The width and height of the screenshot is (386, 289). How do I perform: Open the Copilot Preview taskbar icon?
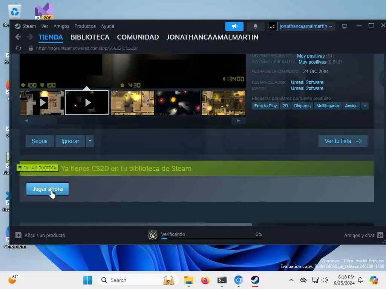(x=374, y=280)
